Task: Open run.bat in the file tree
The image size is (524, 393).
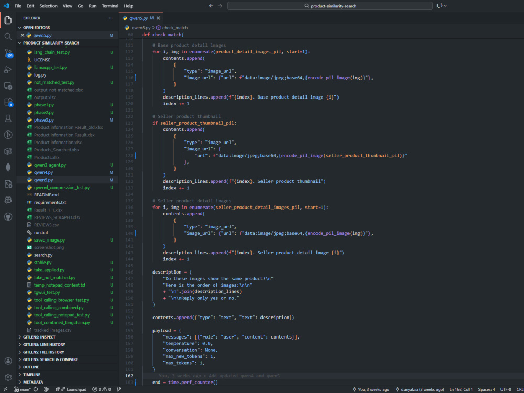Action: [x=68, y=232]
